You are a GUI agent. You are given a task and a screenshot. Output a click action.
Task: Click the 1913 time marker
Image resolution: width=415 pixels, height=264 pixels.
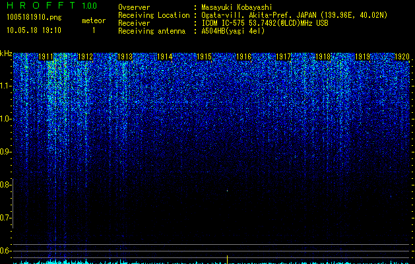125,57
